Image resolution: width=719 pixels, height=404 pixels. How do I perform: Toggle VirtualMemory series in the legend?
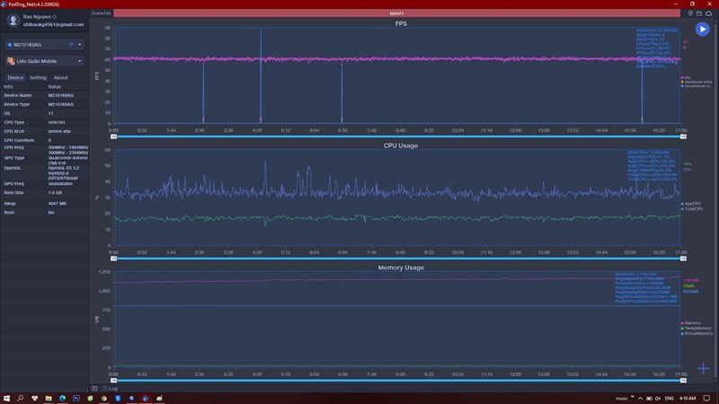coord(697,333)
